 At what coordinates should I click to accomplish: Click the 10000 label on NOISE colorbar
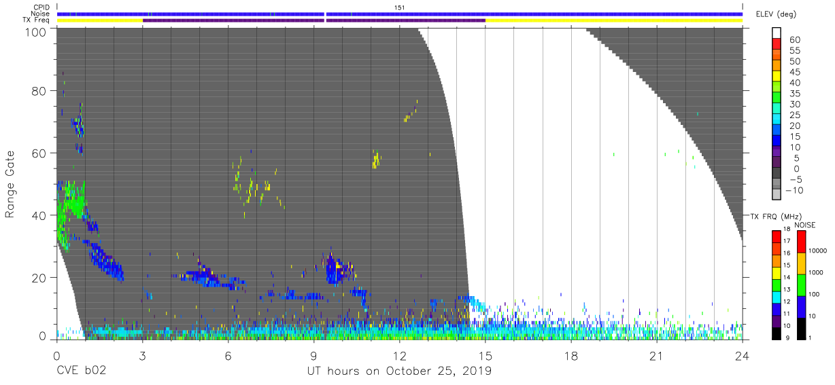coord(819,251)
